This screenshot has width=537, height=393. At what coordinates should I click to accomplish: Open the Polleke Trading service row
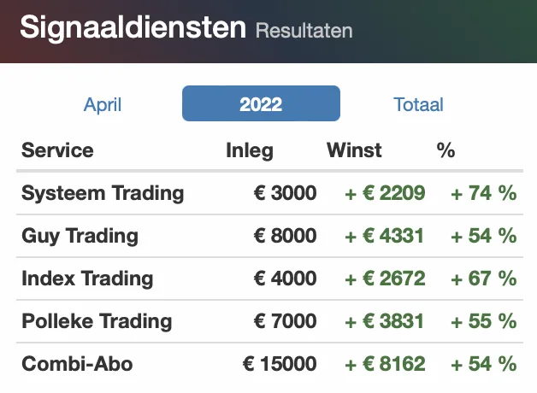pos(269,321)
